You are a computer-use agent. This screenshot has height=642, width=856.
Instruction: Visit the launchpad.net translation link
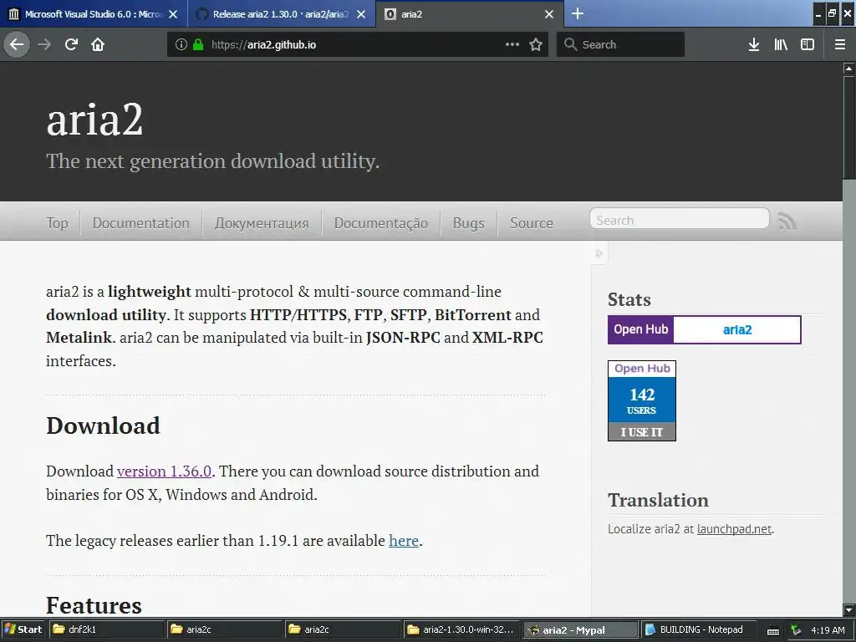point(734,529)
